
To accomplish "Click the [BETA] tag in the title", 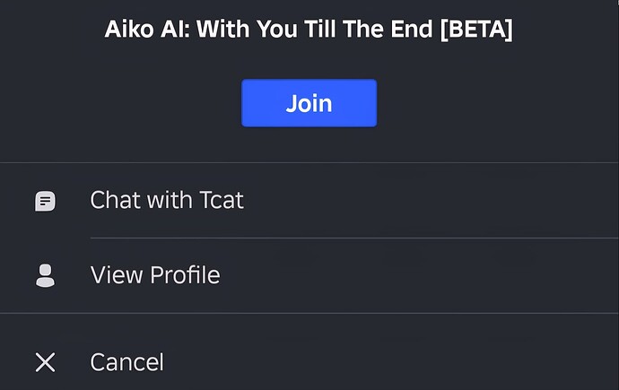I will click(x=476, y=30).
